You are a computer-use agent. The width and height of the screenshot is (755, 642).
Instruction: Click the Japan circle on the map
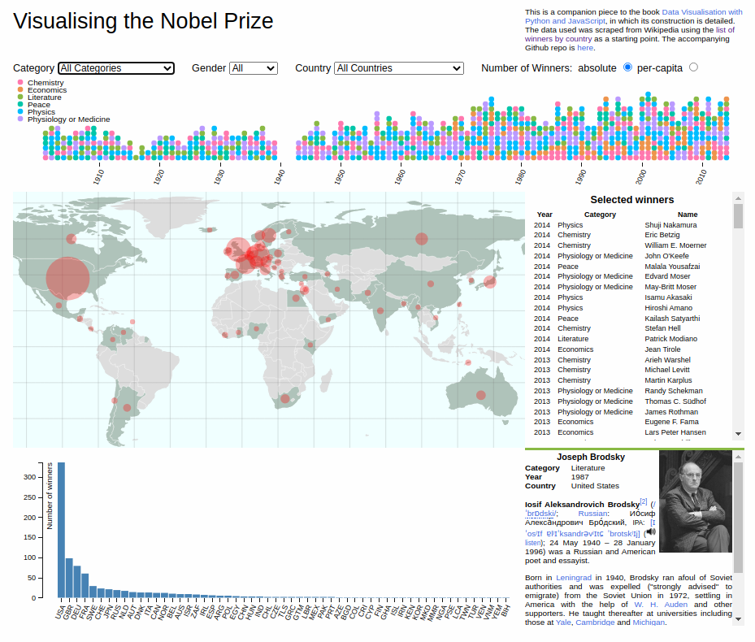tap(490, 282)
